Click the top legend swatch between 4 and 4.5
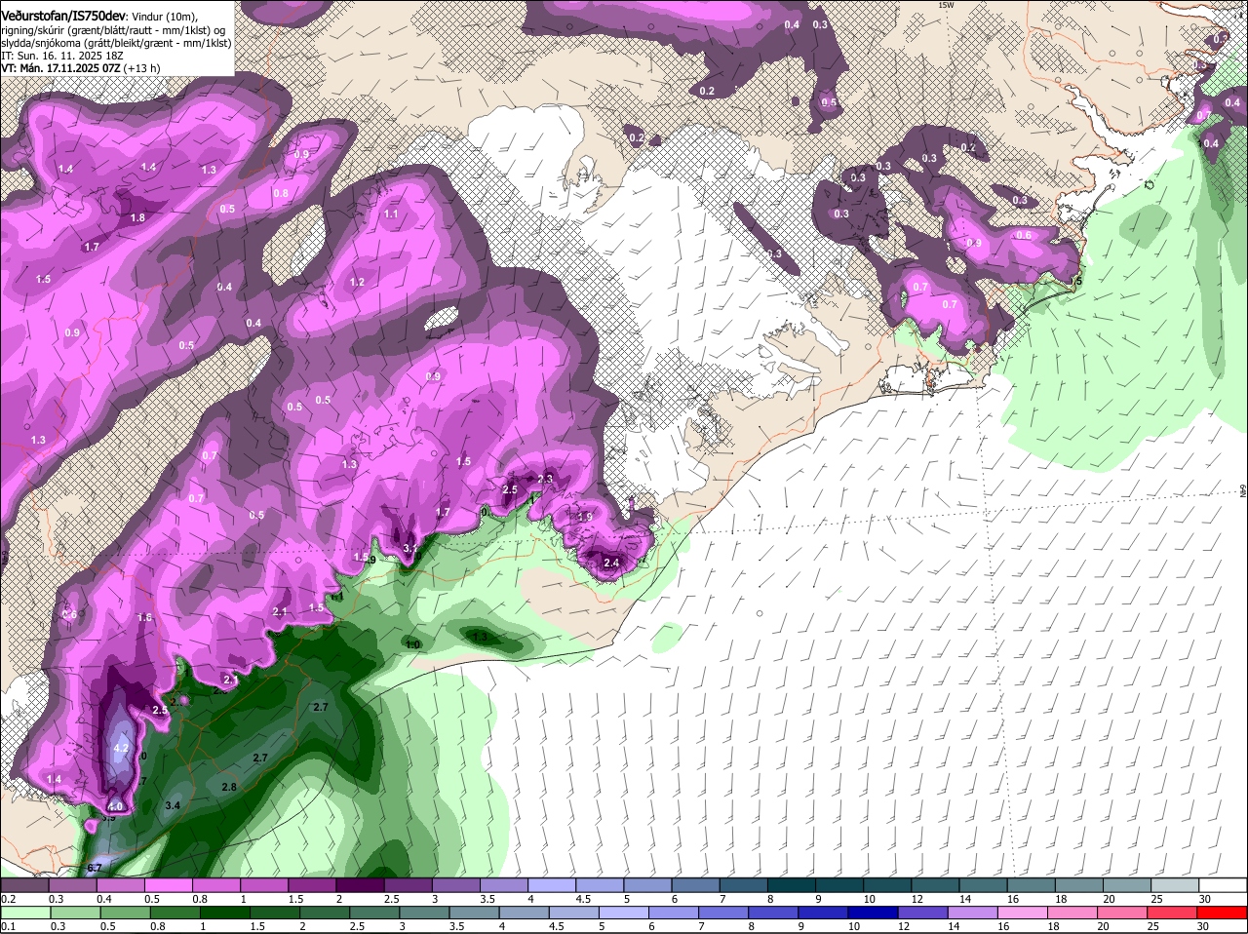Image resolution: width=1248 pixels, height=934 pixels. point(552,885)
